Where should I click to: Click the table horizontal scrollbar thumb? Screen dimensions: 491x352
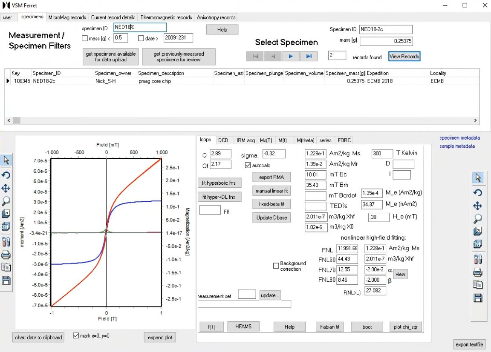point(17,120)
